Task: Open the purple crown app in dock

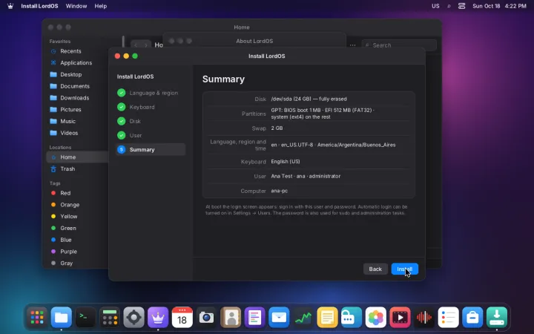Action: tap(158, 318)
